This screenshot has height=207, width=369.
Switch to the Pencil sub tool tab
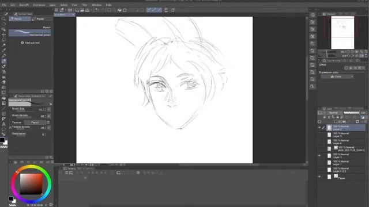coord(20,19)
